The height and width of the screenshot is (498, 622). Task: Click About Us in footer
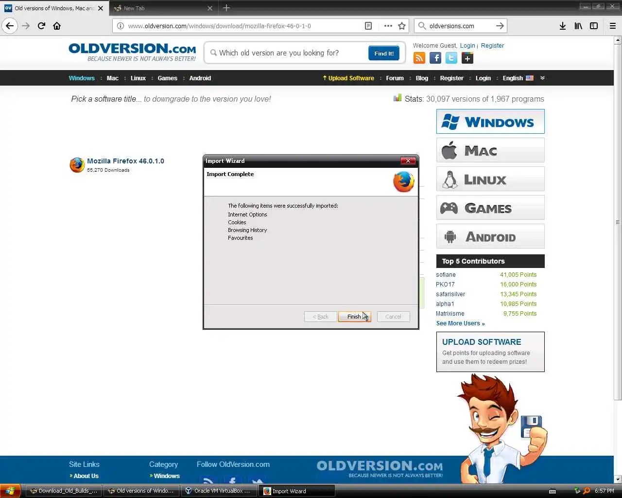[x=86, y=476]
